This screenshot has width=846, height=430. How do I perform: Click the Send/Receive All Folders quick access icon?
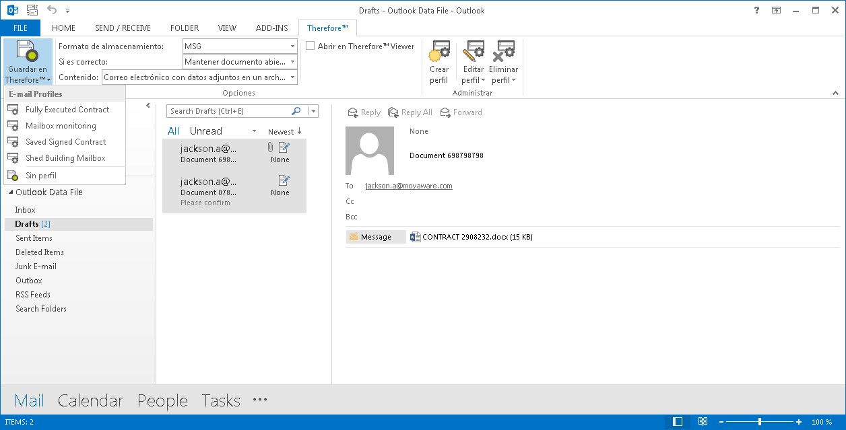coord(32,10)
